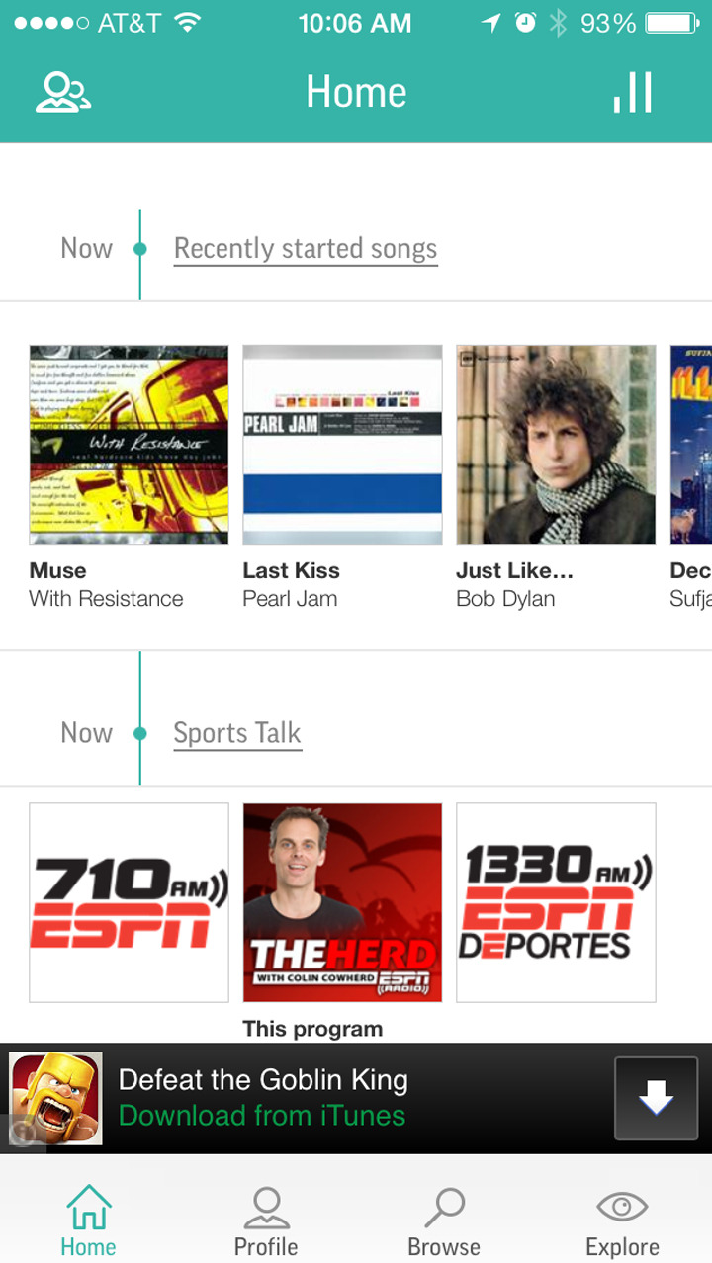The image size is (712, 1263).
Task: Tap the ad download arrow button
Action: click(656, 1098)
